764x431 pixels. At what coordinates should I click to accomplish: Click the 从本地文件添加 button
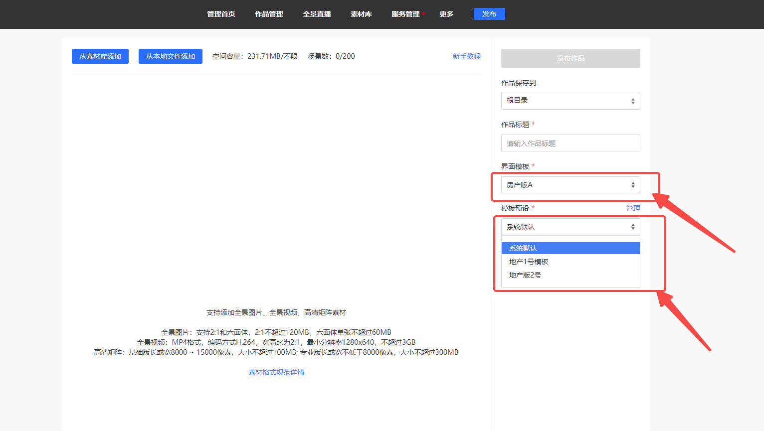171,56
